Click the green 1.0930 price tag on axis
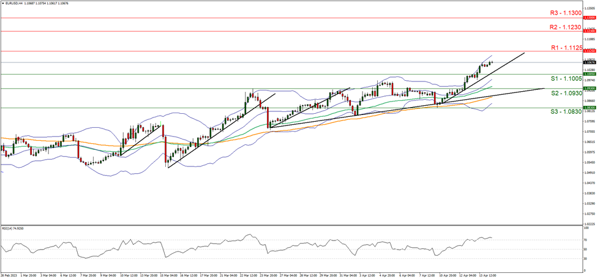Viewport: 597px width, 279px height. click(x=589, y=88)
